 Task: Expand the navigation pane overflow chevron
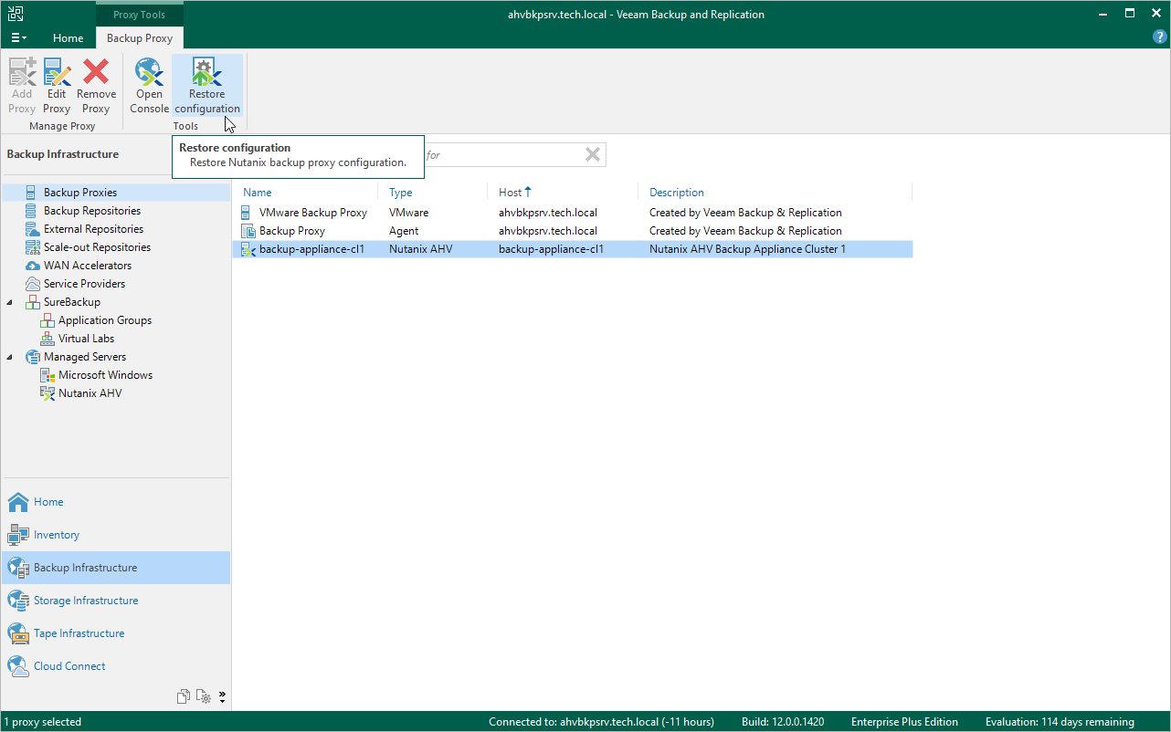(x=222, y=696)
